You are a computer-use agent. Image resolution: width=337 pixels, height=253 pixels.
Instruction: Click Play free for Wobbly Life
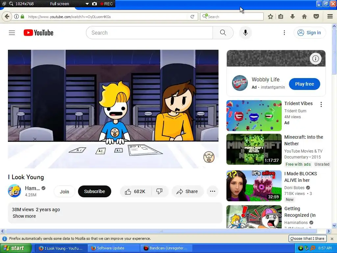[x=304, y=84]
